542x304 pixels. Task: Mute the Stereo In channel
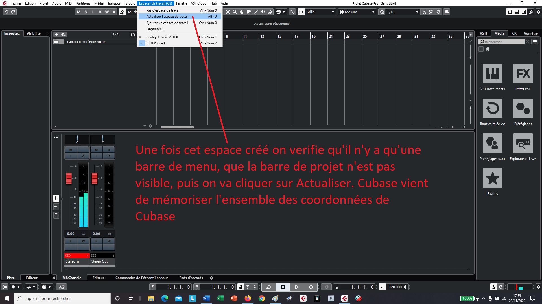(x=71, y=150)
